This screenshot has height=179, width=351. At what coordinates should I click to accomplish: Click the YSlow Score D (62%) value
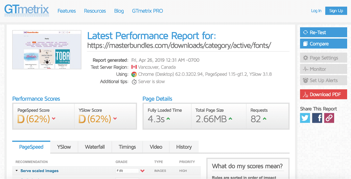click(x=95, y=120)
